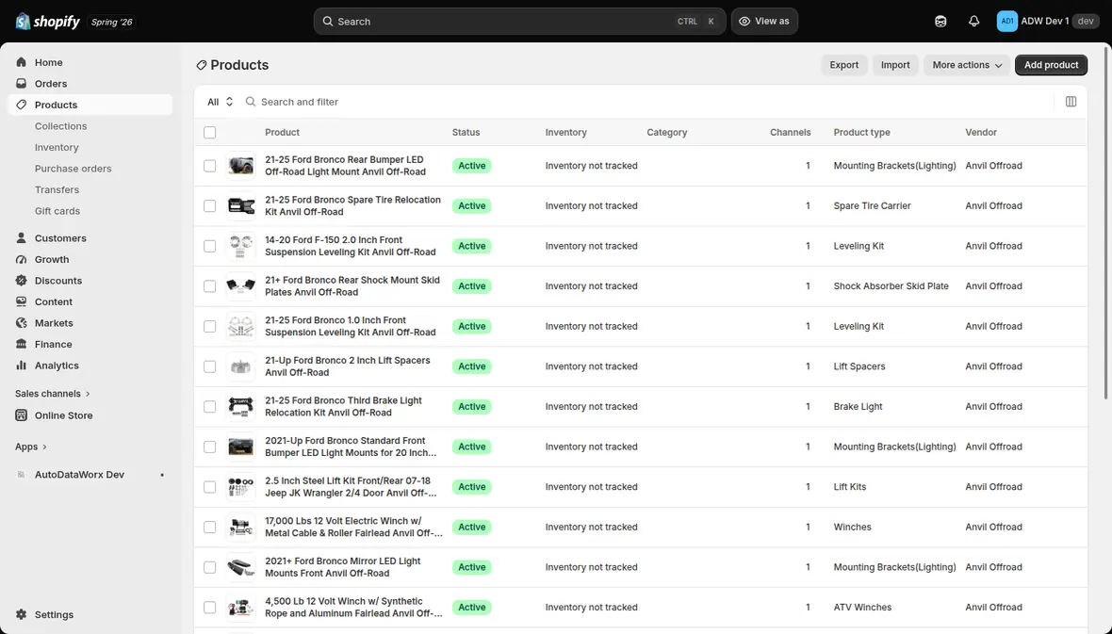
Task: Open the Collections submenu item
Action: pos(61,126)
